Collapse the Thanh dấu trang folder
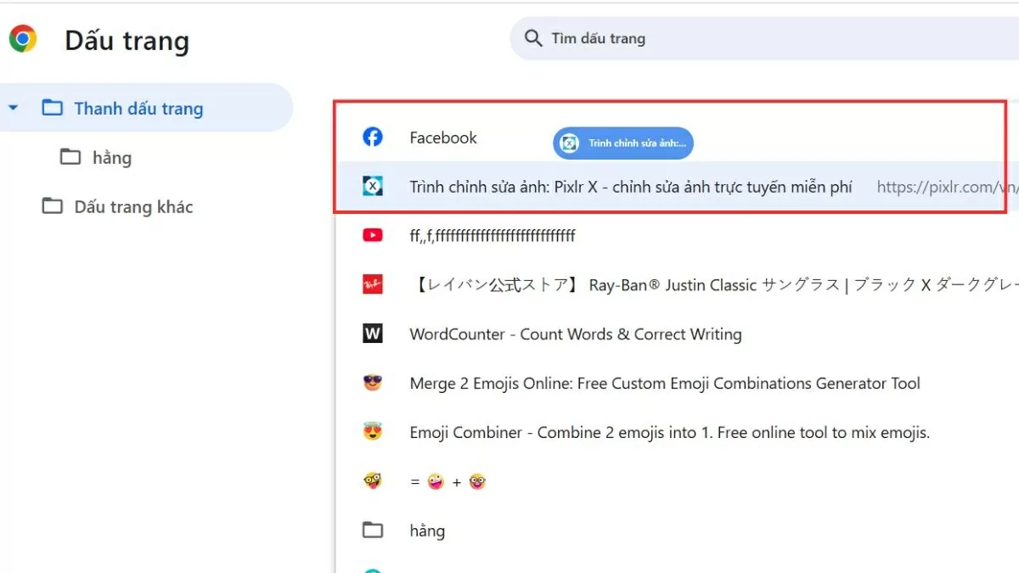 pos(12,108)
